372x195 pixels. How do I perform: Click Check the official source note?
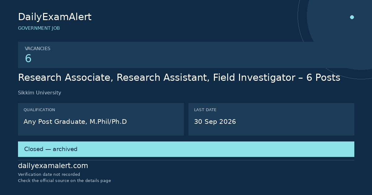(x=64, y=181)
